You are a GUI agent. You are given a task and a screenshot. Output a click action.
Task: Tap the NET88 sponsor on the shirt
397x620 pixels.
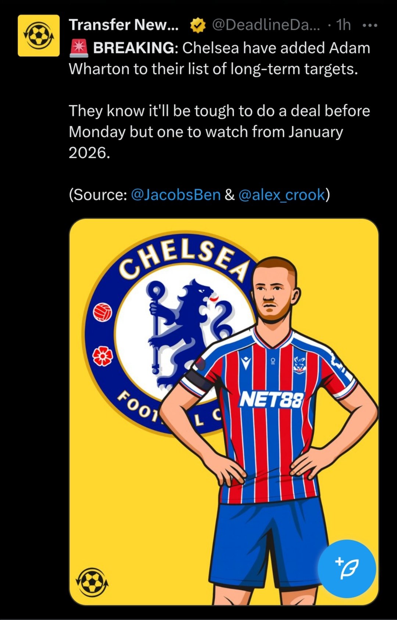pos(271,400)
